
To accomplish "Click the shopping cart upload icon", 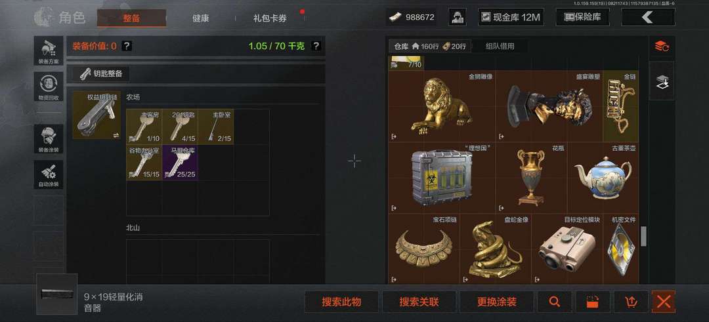I will (631, 302).
